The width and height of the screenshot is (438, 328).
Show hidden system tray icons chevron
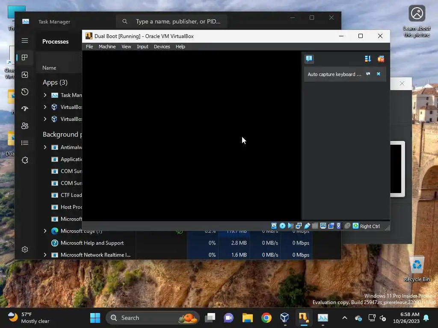(345, 318)
